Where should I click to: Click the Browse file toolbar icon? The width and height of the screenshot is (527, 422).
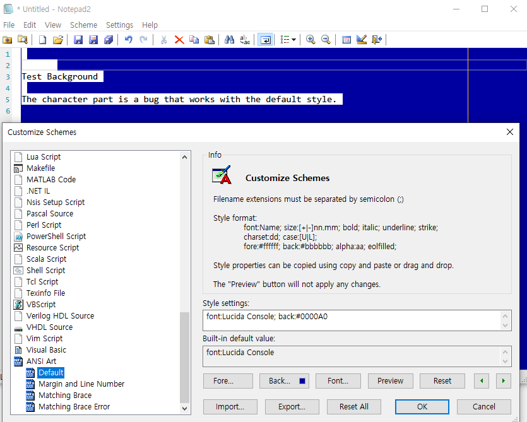(23, 40)
